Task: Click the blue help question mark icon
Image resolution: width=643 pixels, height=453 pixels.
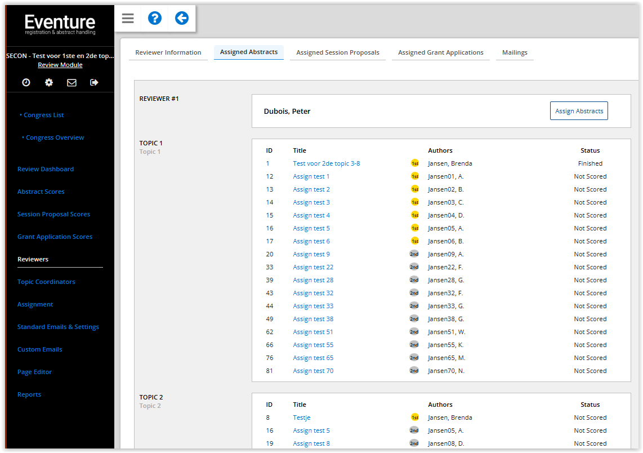Action: click(154, 19)
